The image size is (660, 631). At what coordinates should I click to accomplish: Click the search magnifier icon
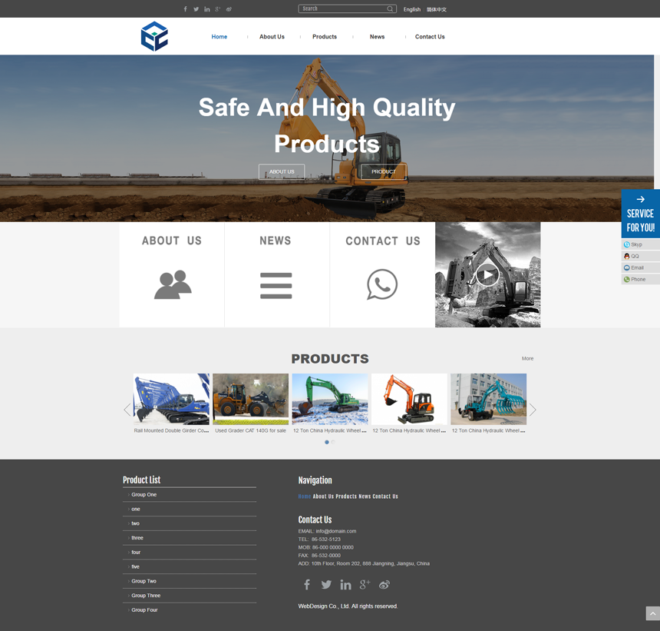(x=390, y=9)
